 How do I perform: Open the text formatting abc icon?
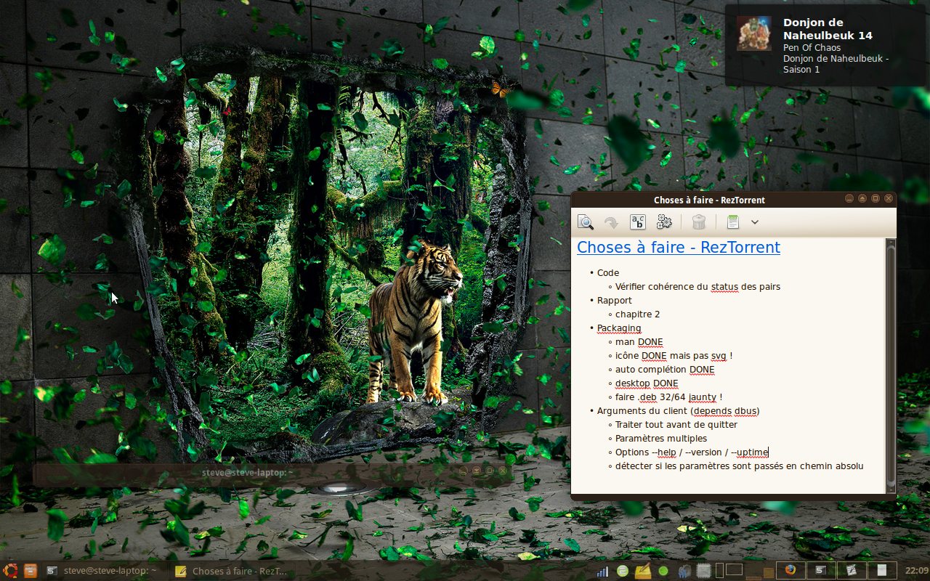(638, 222)
